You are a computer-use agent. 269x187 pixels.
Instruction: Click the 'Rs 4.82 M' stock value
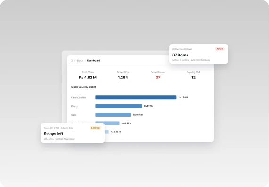pos(88,78)
